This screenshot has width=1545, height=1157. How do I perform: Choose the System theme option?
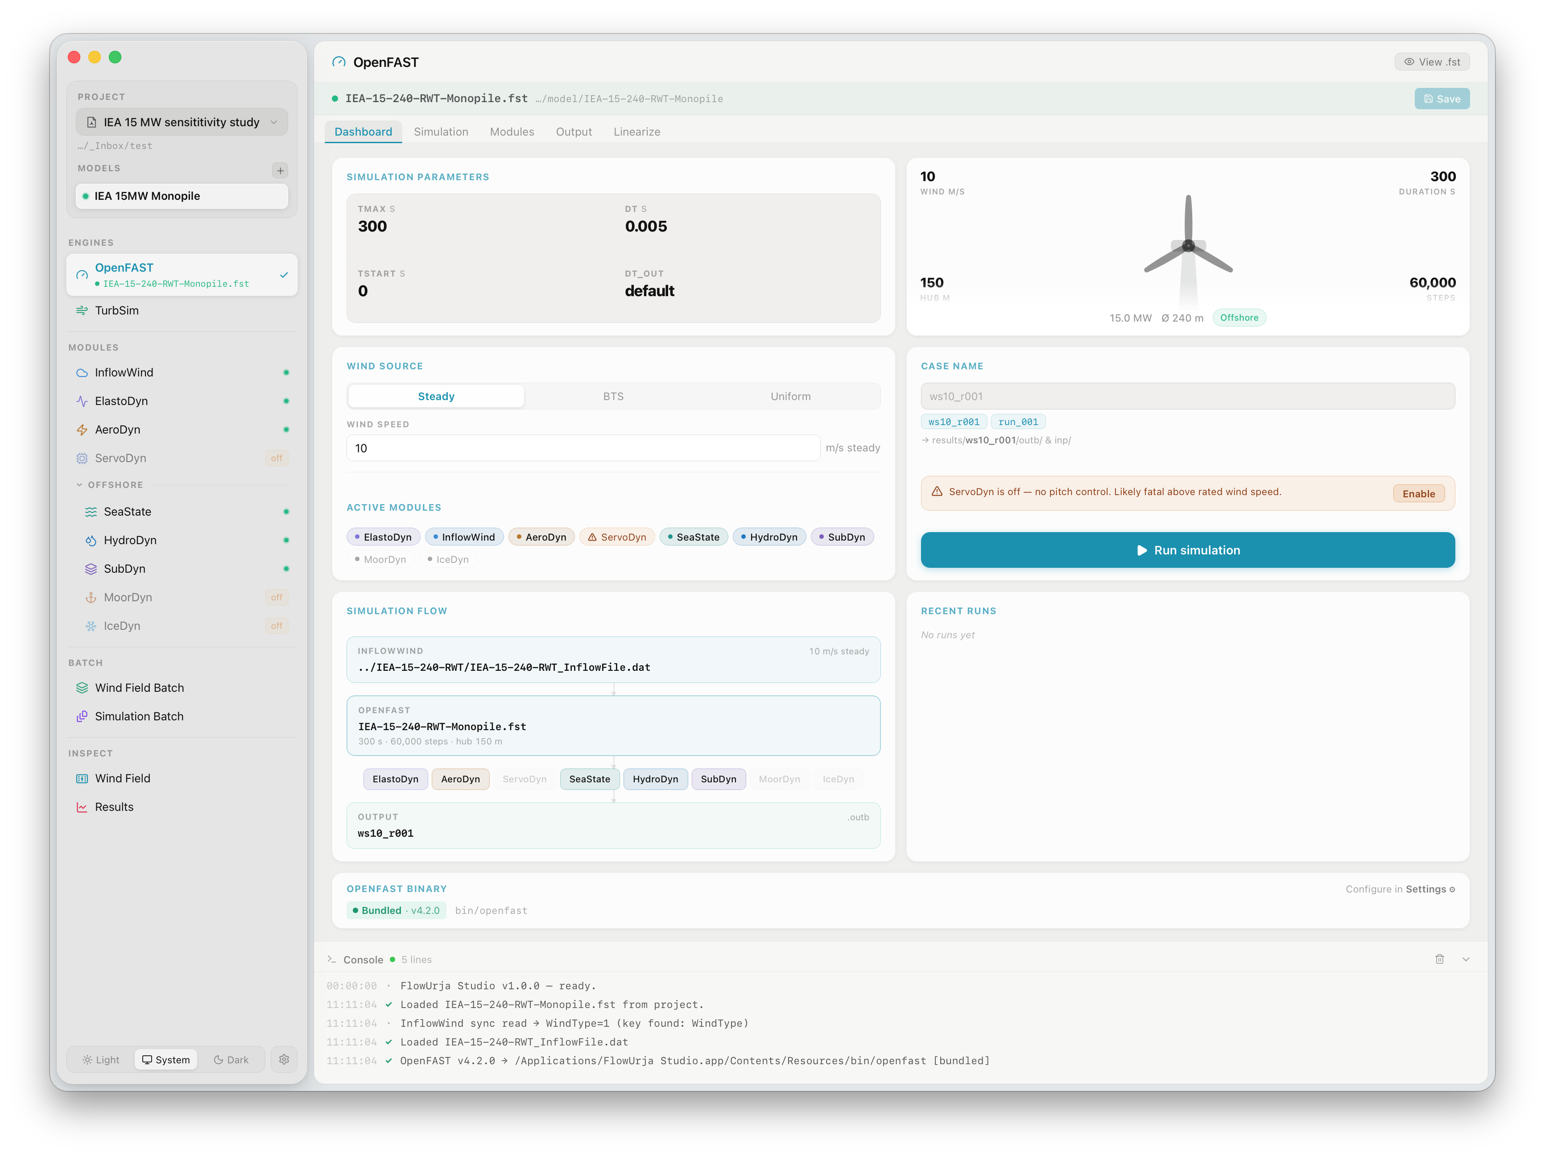(165, 1060)
